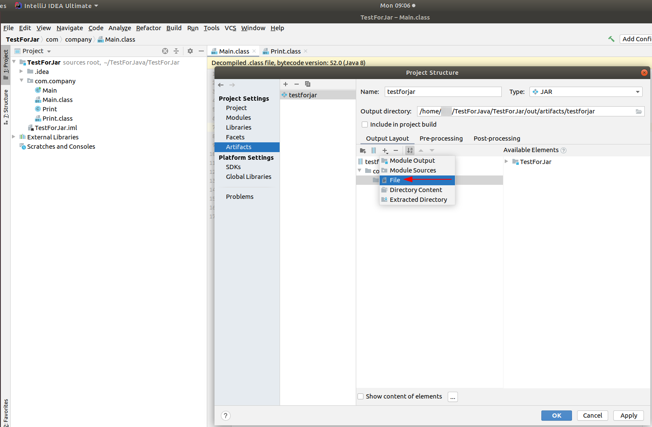Collapse the com.company package
Image resolution: width=652 pixels, height=427 pixels.
(21, 80)
